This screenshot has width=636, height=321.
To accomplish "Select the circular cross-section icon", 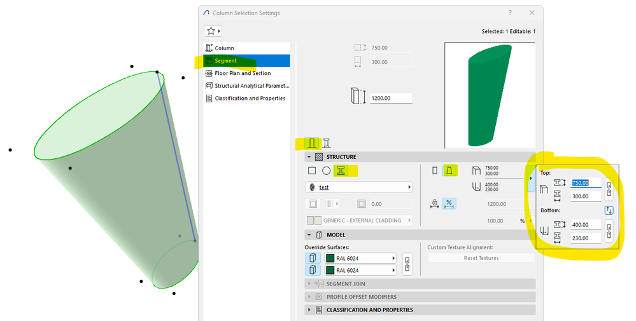I will tap(326, 171).
